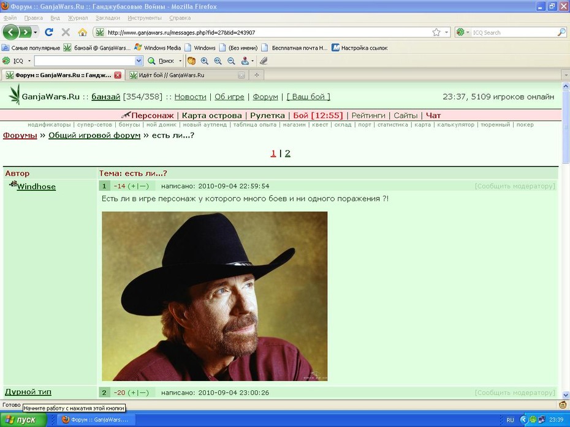Expand the ICQ toolbar menu arrow

click(x=29, y=61)
